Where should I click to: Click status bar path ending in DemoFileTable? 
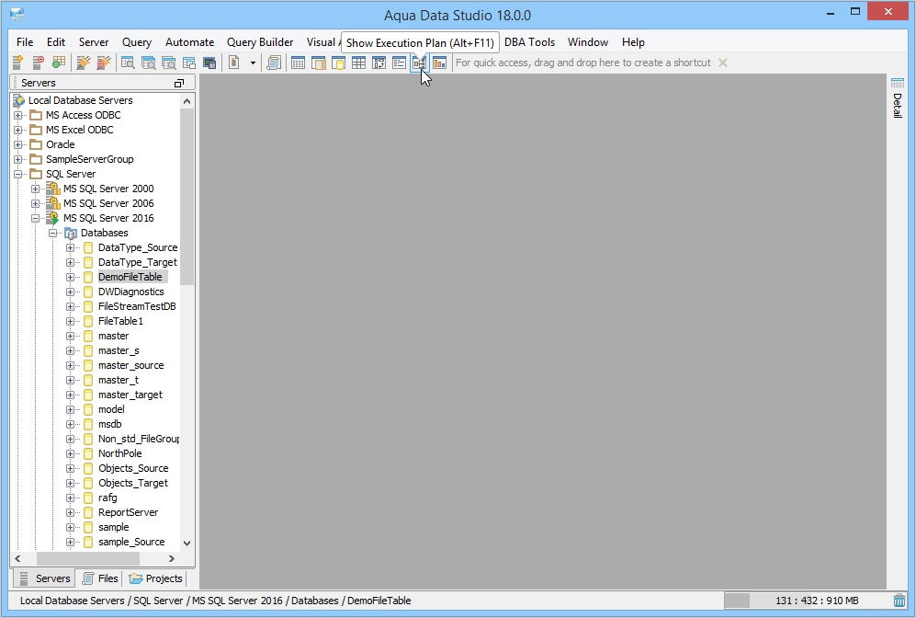click(216, 601)
